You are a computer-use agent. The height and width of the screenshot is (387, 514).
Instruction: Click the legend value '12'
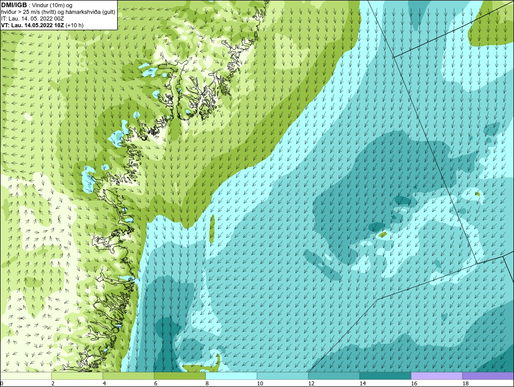click(x=311, y=383)
